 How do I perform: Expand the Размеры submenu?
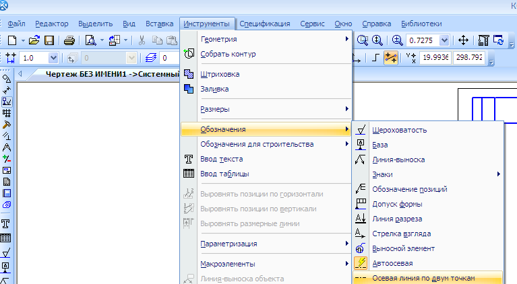pos(266,109)
